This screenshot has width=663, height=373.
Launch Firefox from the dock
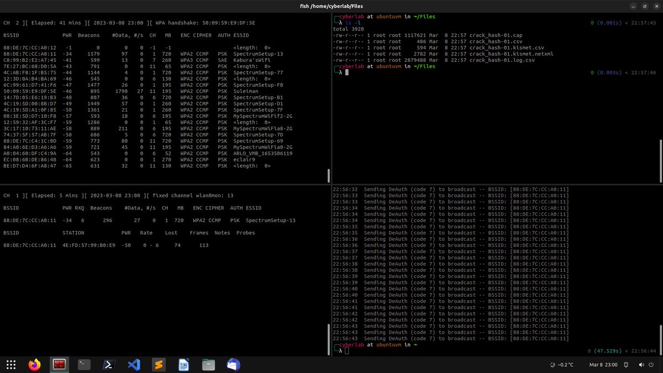tap(35, 364)
